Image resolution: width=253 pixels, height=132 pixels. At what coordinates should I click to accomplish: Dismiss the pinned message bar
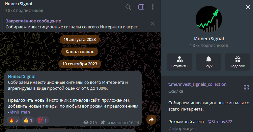tap(153, 24)
